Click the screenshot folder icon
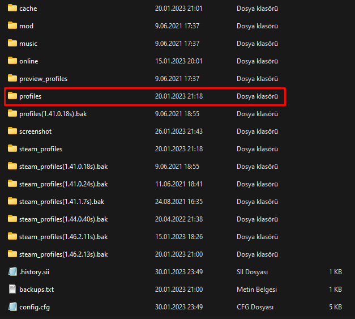The height and width of the screenshot is (319, 355). [x=12, y=131]
